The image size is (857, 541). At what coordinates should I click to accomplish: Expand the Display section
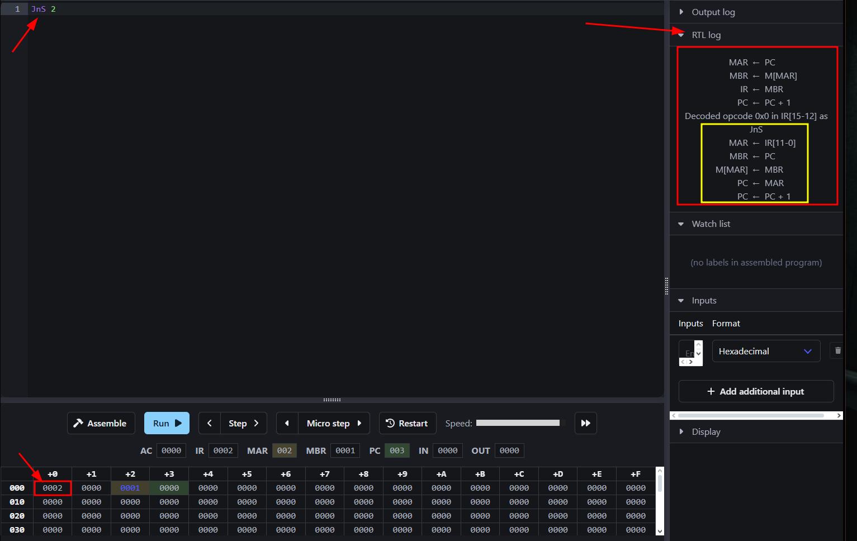pos(706,431)
